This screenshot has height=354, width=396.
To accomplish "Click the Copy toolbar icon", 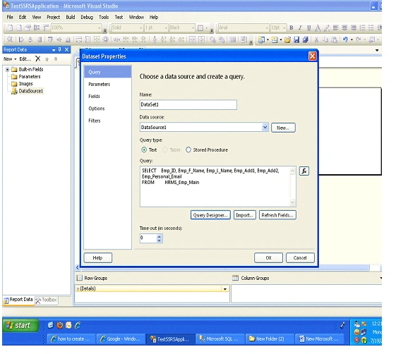I will pos(325,39).
